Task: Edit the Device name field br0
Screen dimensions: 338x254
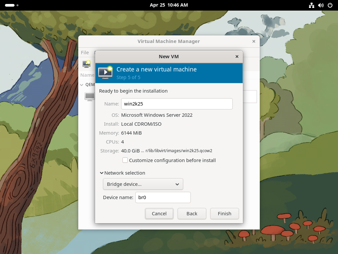Action: (163, 197)
